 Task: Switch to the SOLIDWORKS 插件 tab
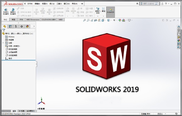point(49,20)
